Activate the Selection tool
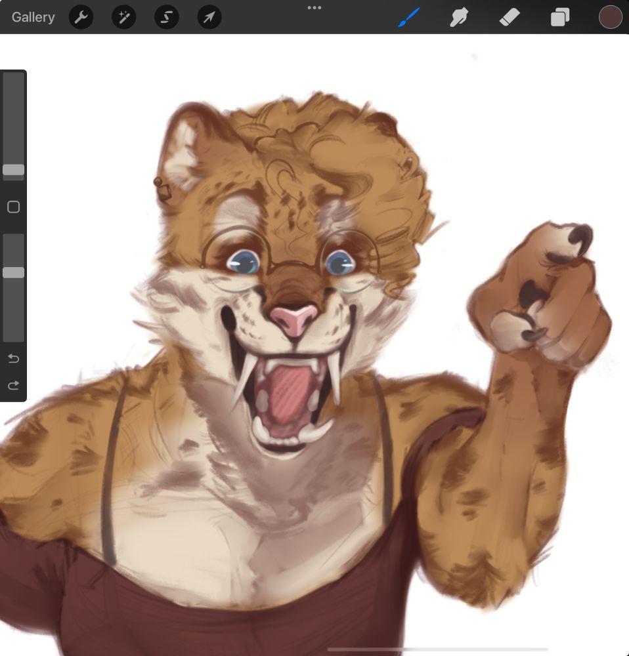The height and width of the screenshot is (656, 629). 167,17
